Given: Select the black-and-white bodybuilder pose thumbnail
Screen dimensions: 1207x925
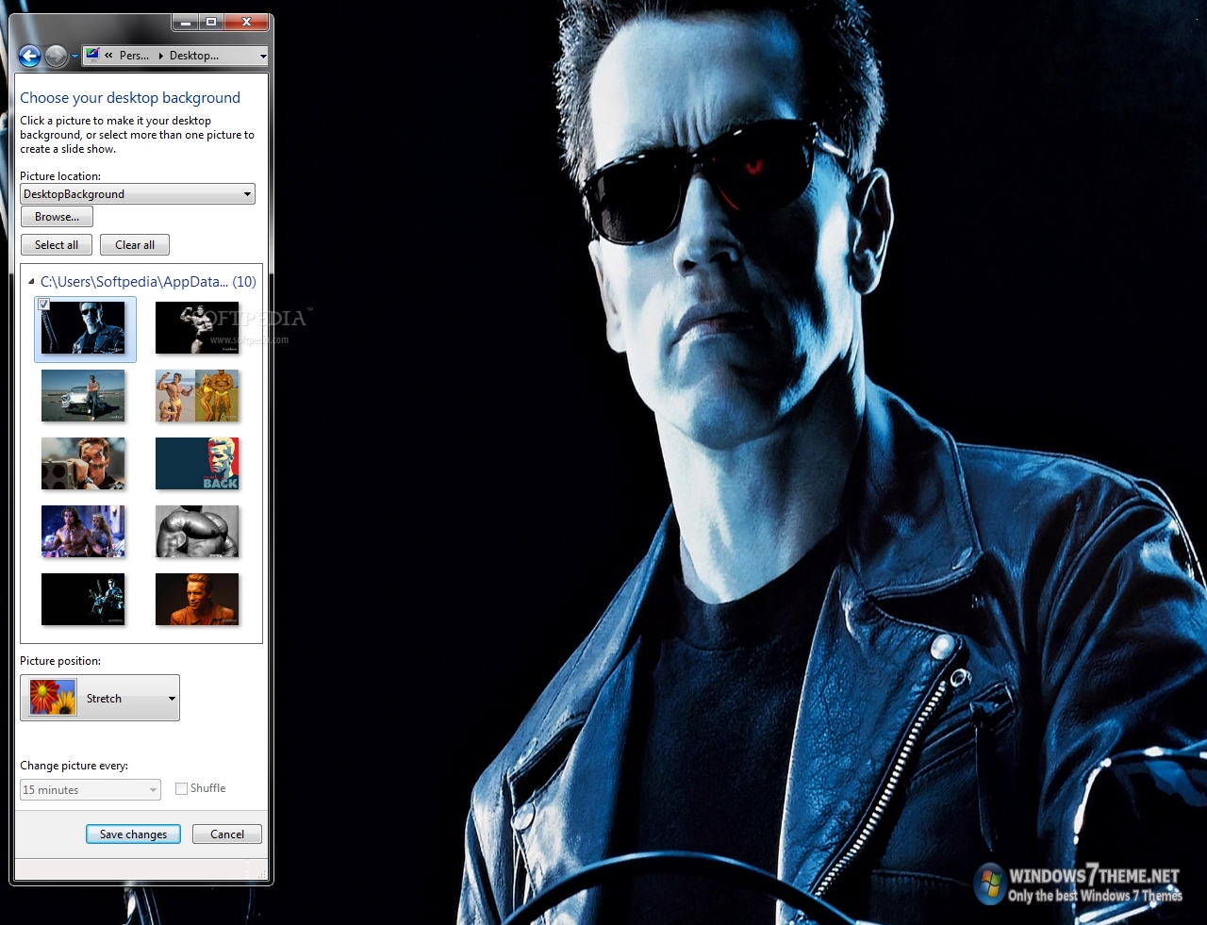Looking at the screenshot, I should tap(197, 328).
